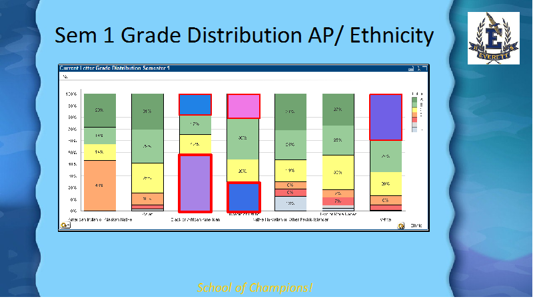The image size is (533, 299).
Task: Click the dark green 29% segment of American Indian bar
Action: pos(100,110)
